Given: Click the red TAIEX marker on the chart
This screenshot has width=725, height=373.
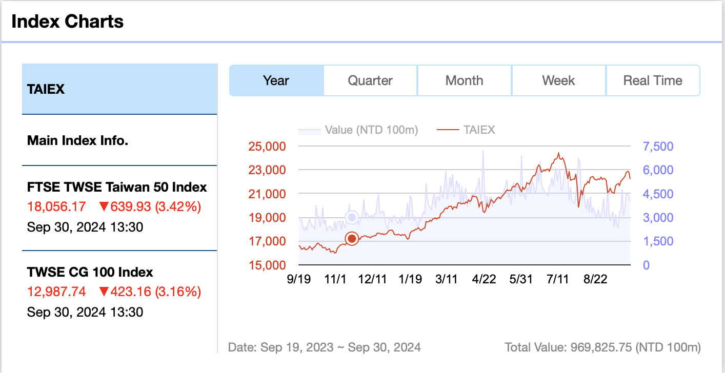Looking at the screenshot, I should tap(352, 238).
